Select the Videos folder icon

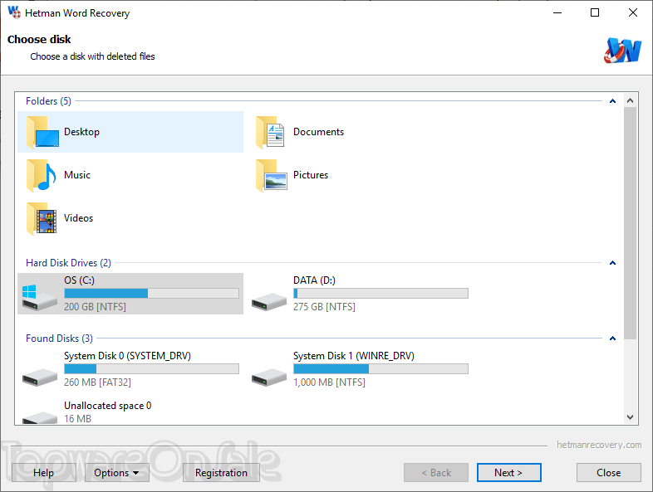42,219
